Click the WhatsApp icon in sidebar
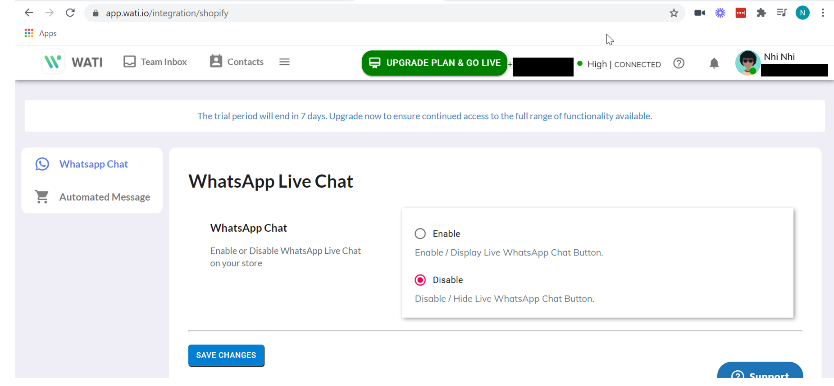The image size is (834, 386). pos(42,164)
